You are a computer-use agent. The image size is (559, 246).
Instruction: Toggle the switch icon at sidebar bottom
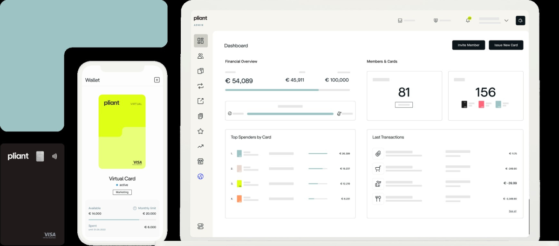click(x=201, y=226)
